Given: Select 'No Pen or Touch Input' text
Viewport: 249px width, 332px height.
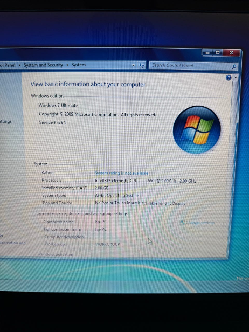Looking at the screenshot, I should (x=140, y=203).
